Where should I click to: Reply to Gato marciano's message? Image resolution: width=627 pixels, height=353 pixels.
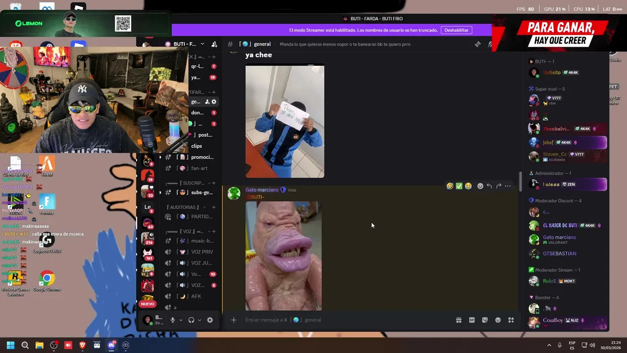tap(489, 186)
